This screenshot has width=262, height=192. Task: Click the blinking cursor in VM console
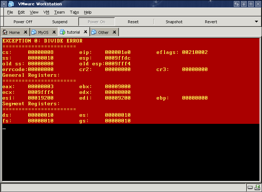[x=4, y=129]
